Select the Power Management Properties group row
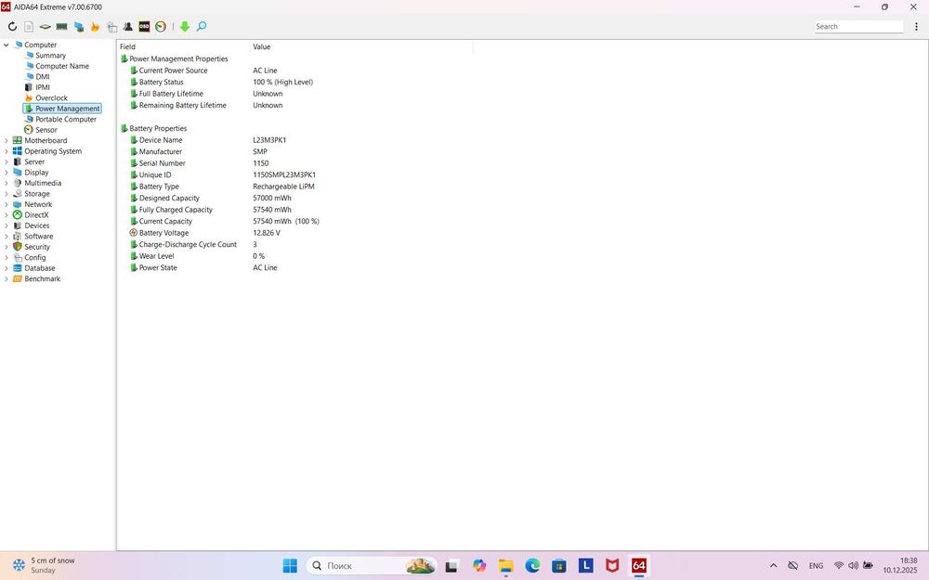The width and height of the screenshot is (929, 580). [178, 59]
